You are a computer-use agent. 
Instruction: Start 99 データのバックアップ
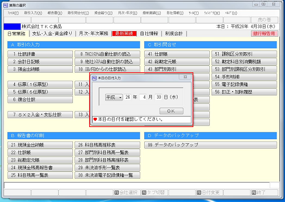pyautogui.click(x=210, y=145)
